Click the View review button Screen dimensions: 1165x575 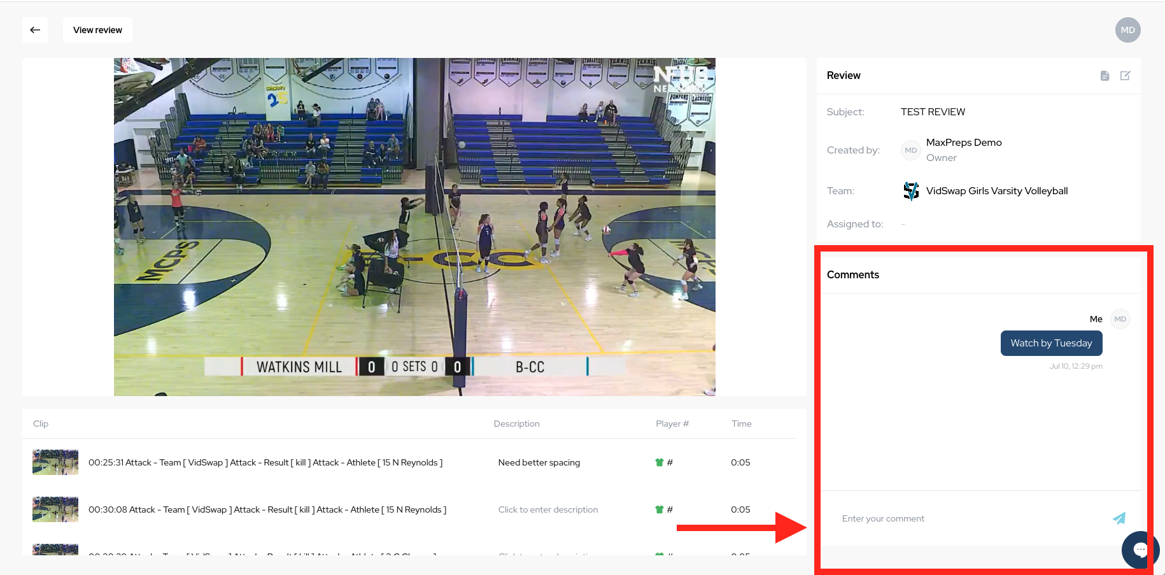97,30
